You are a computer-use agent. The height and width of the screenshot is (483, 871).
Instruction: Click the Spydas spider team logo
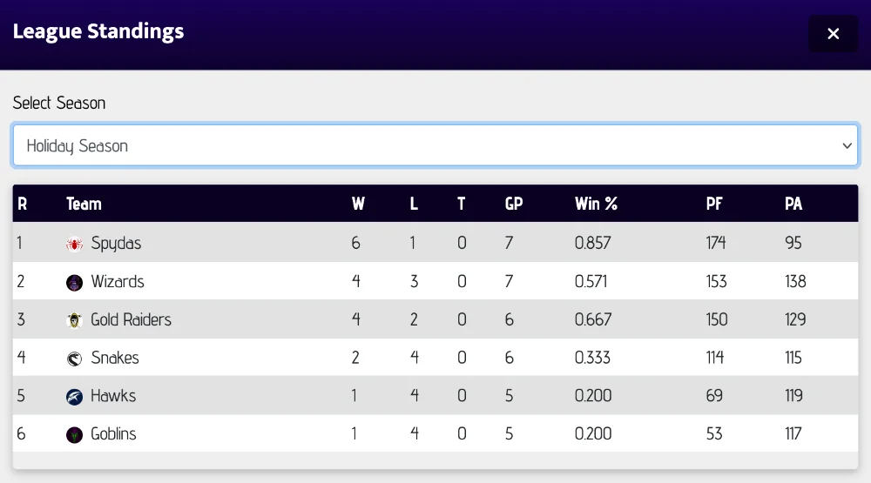tap(75, 244)
